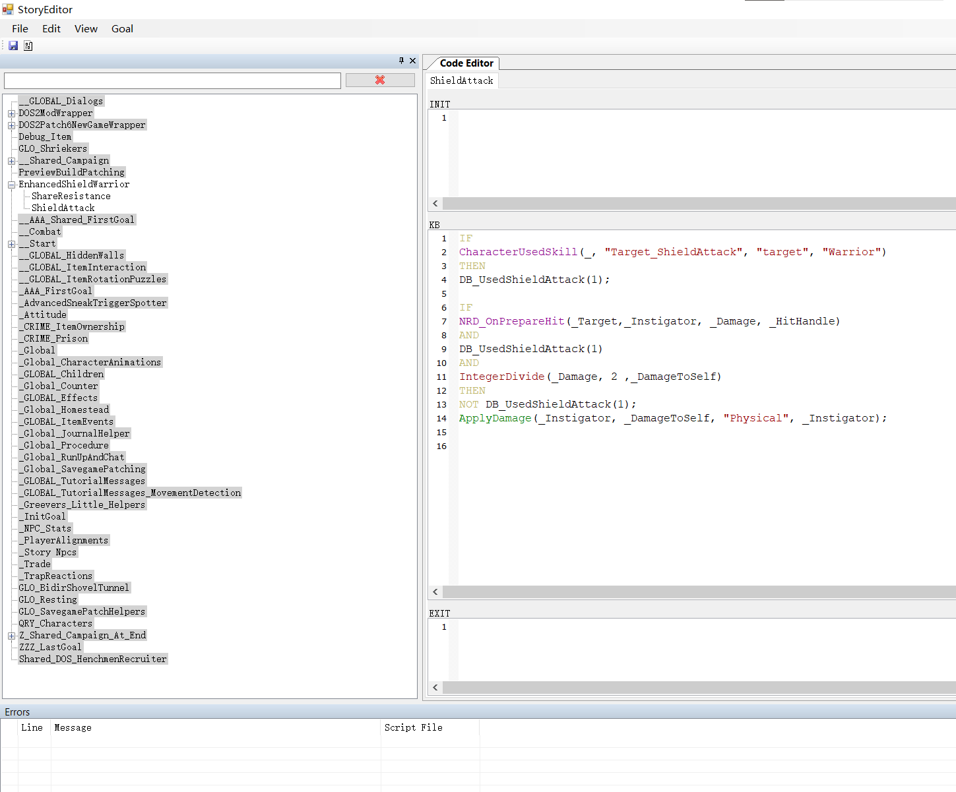Viewport: 956px width, 792px height.
Task: Select the _PlayerAlignments goal
Action: click(x=64, y=540)
